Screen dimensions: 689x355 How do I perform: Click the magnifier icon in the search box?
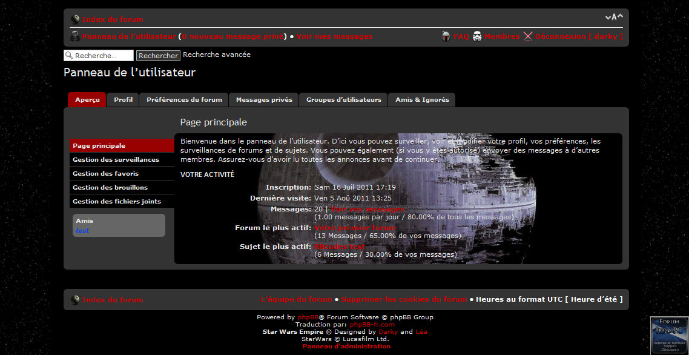(x=69, y=55)
